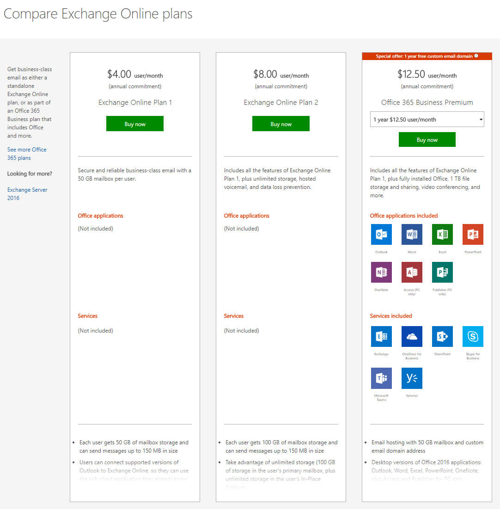The height and width of the screenshot is (509, 500).
Task: Click the Outlook application icon
Action: click(x=381, y=234)
